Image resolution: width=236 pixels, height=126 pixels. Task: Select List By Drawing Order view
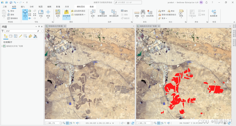tap(6, 36)
